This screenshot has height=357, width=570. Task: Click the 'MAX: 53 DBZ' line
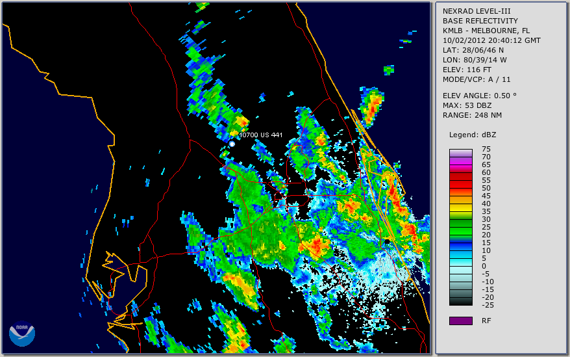click(467, 105)
